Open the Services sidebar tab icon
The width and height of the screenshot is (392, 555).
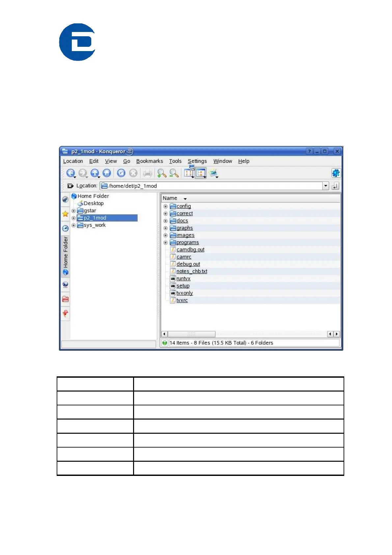click(x=65, y=199)
